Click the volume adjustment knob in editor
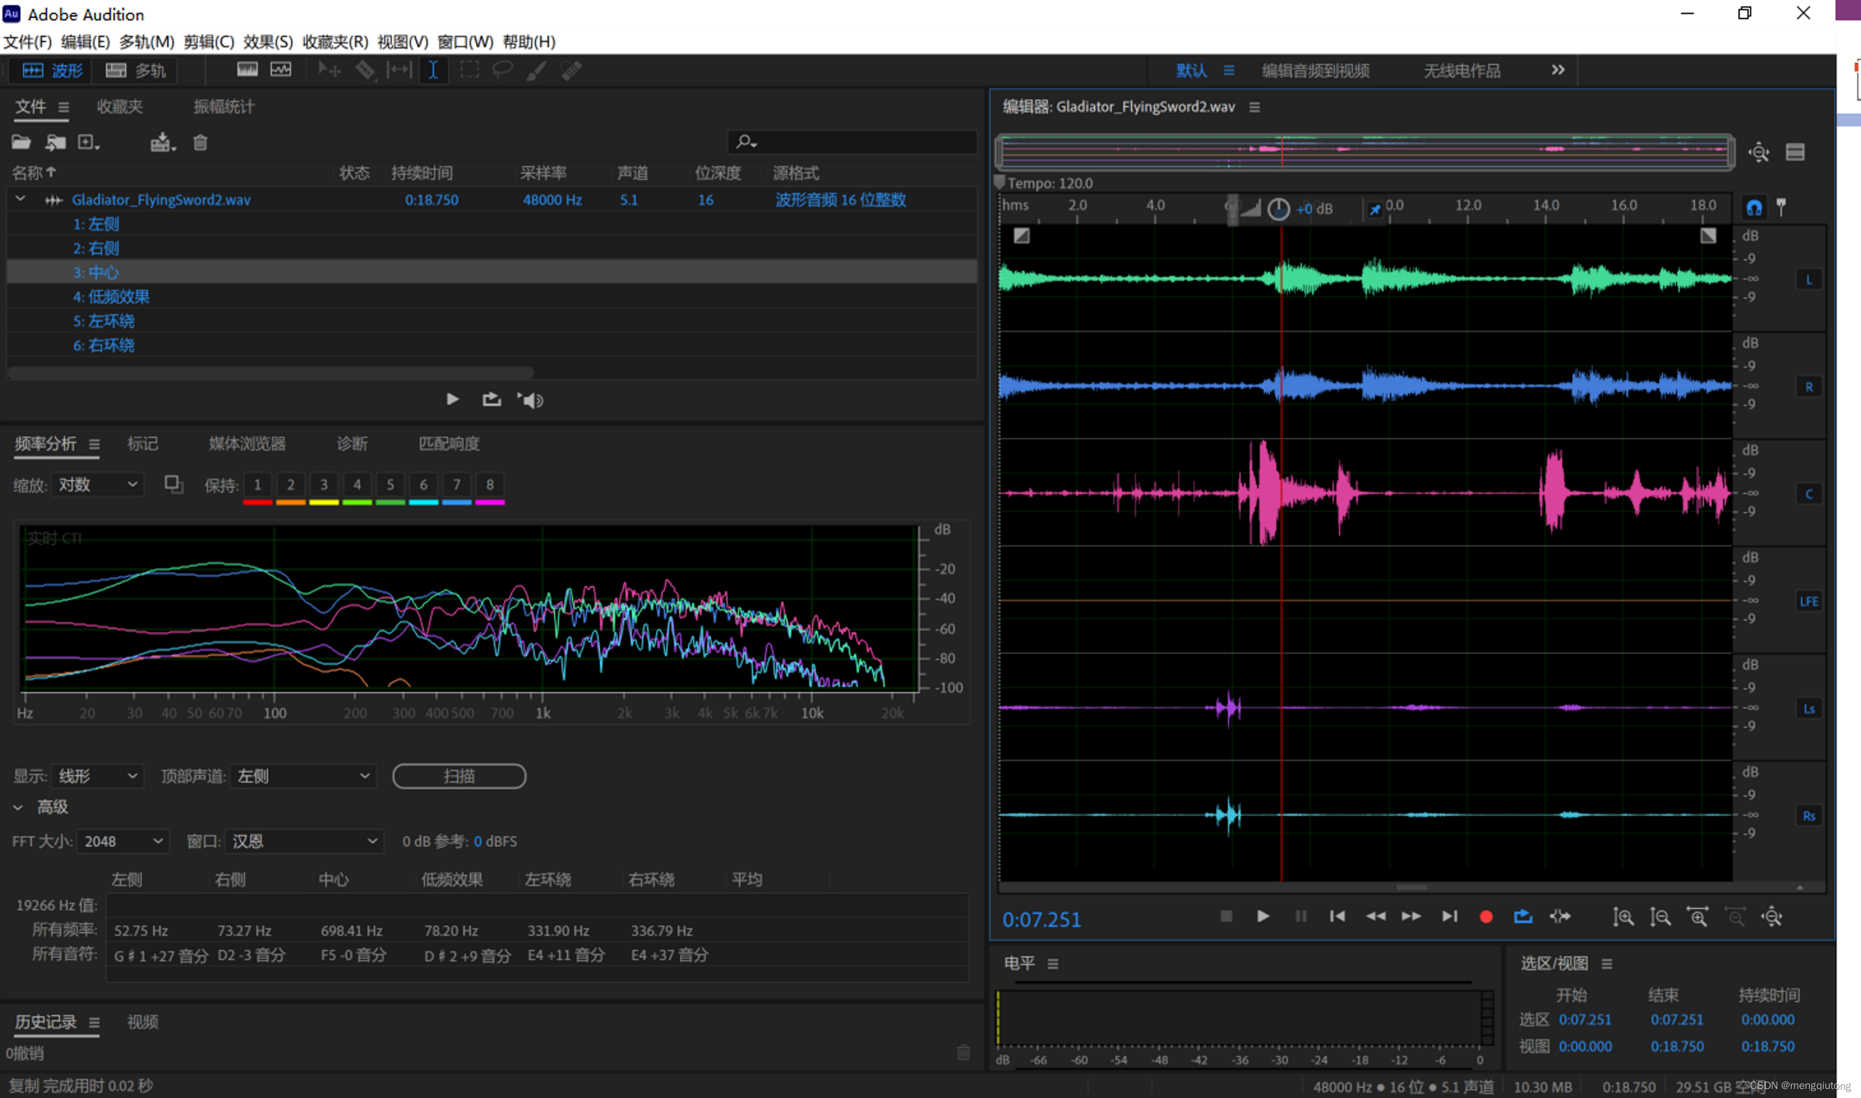The width and height of the screenshot is (1861, 1098). [x=1278, y=209]
